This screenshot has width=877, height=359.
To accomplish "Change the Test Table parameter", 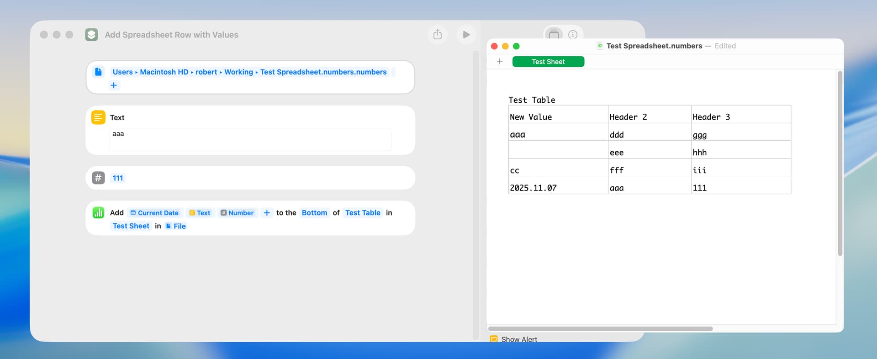I will pos(363,213).
